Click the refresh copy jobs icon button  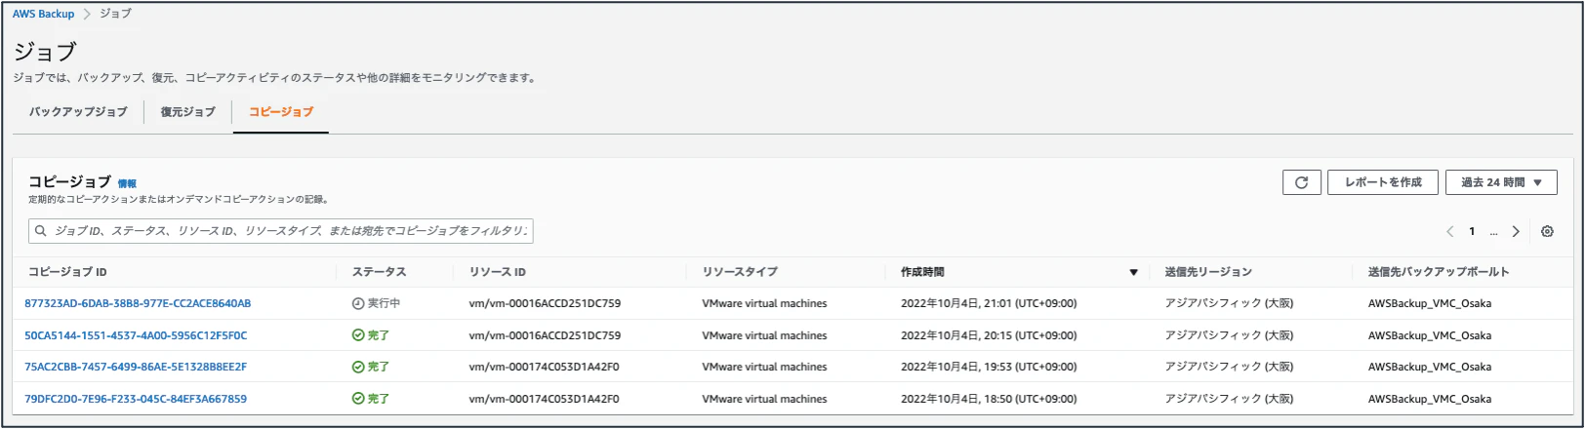(x=1301, y=182)
